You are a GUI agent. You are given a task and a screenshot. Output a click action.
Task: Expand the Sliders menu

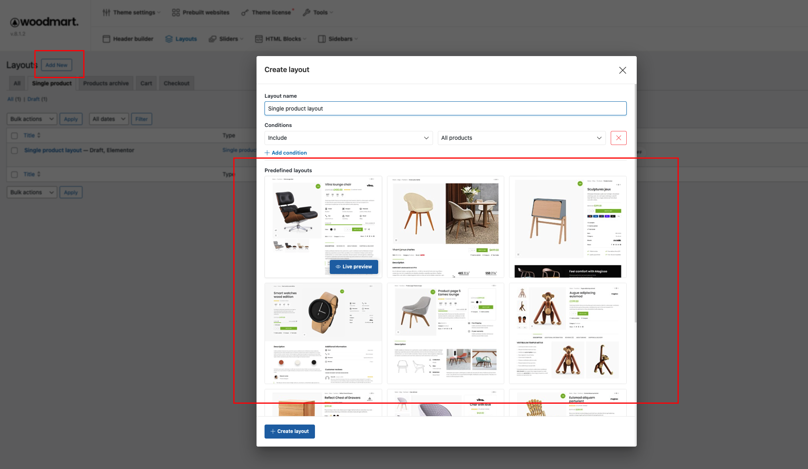[227, 39]
